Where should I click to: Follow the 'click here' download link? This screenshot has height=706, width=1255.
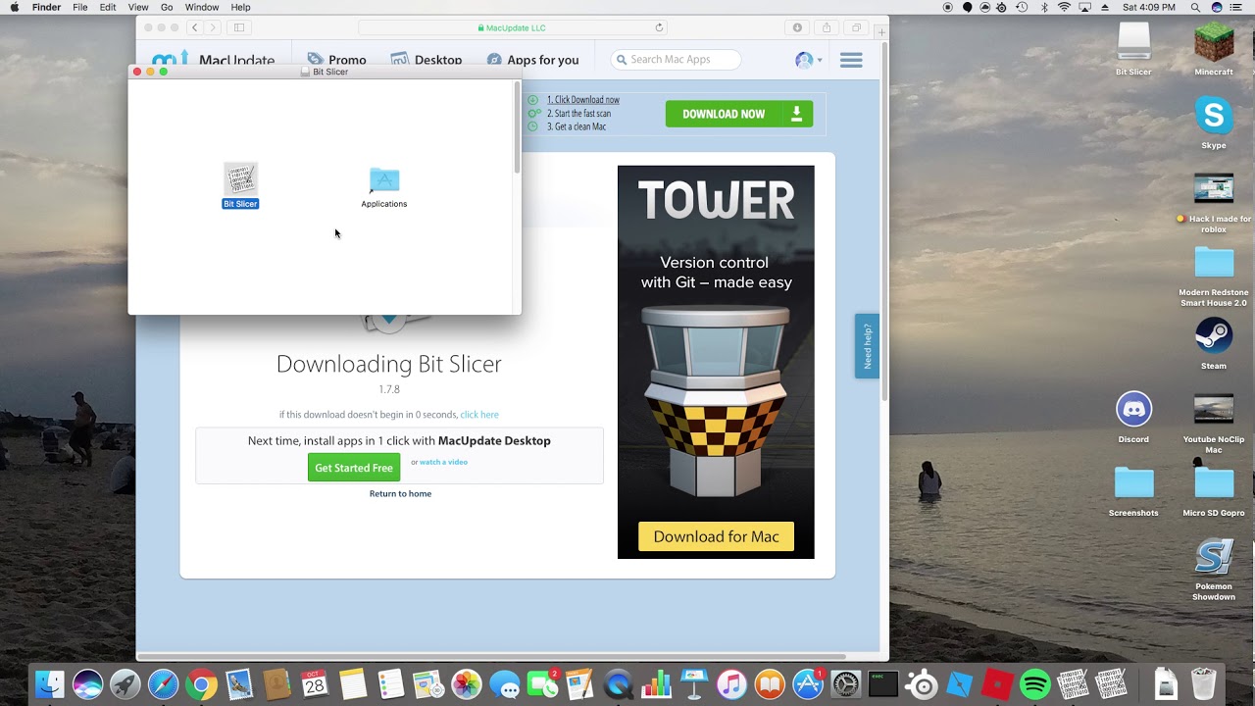[479, 415]
